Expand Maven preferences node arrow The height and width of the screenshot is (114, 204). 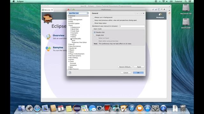coord(69,50)
